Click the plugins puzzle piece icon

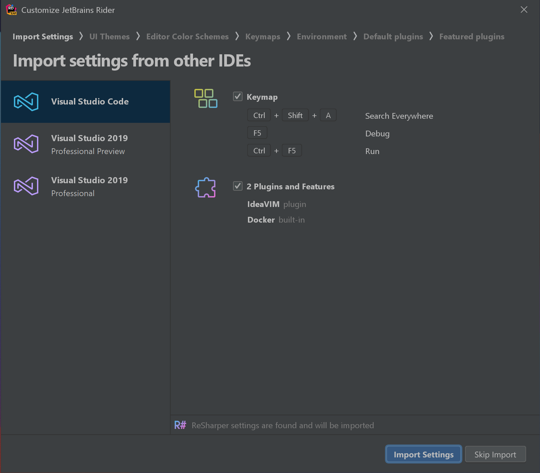206,188
